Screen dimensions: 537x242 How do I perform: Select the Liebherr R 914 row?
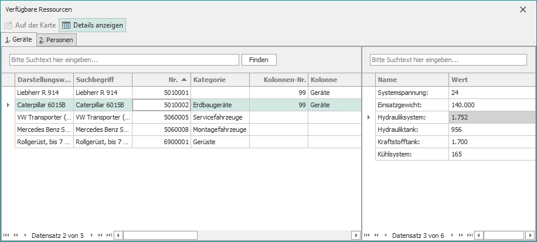[44, 93]
